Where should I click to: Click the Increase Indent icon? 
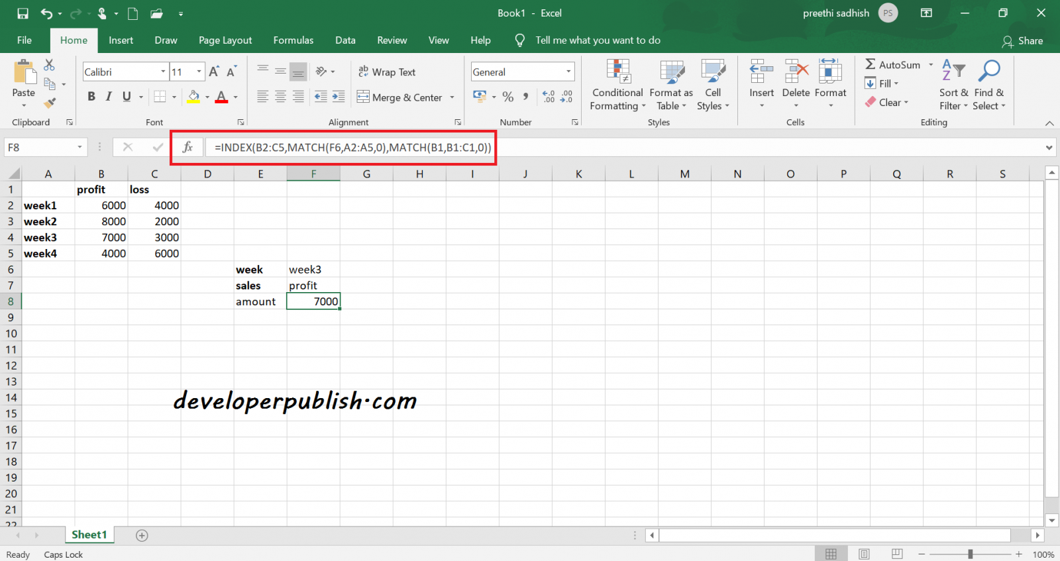[339, 97]
